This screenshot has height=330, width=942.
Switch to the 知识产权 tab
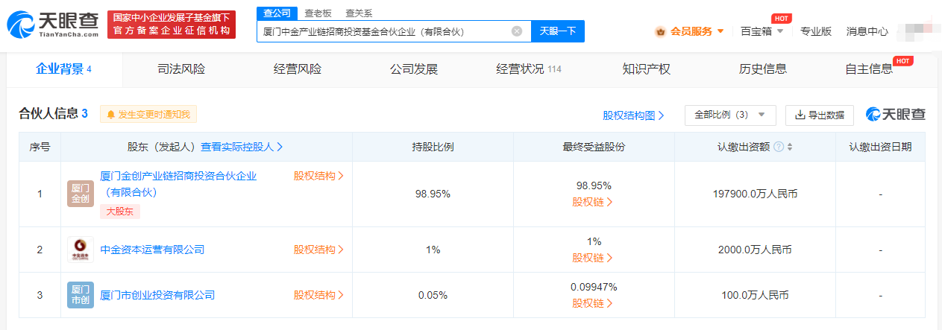point(647,69)
